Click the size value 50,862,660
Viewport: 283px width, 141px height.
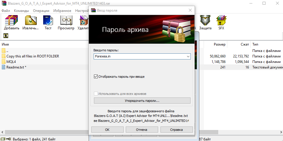click(x=217, y=56)
